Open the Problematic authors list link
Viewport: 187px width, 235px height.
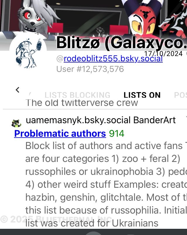click(60, 133)
